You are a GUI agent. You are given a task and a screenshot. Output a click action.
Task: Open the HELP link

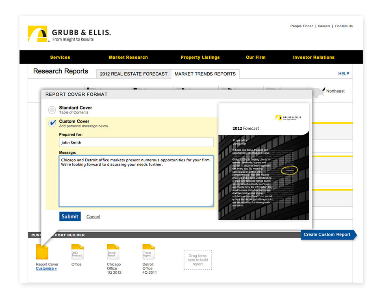[x=343, y=74]
